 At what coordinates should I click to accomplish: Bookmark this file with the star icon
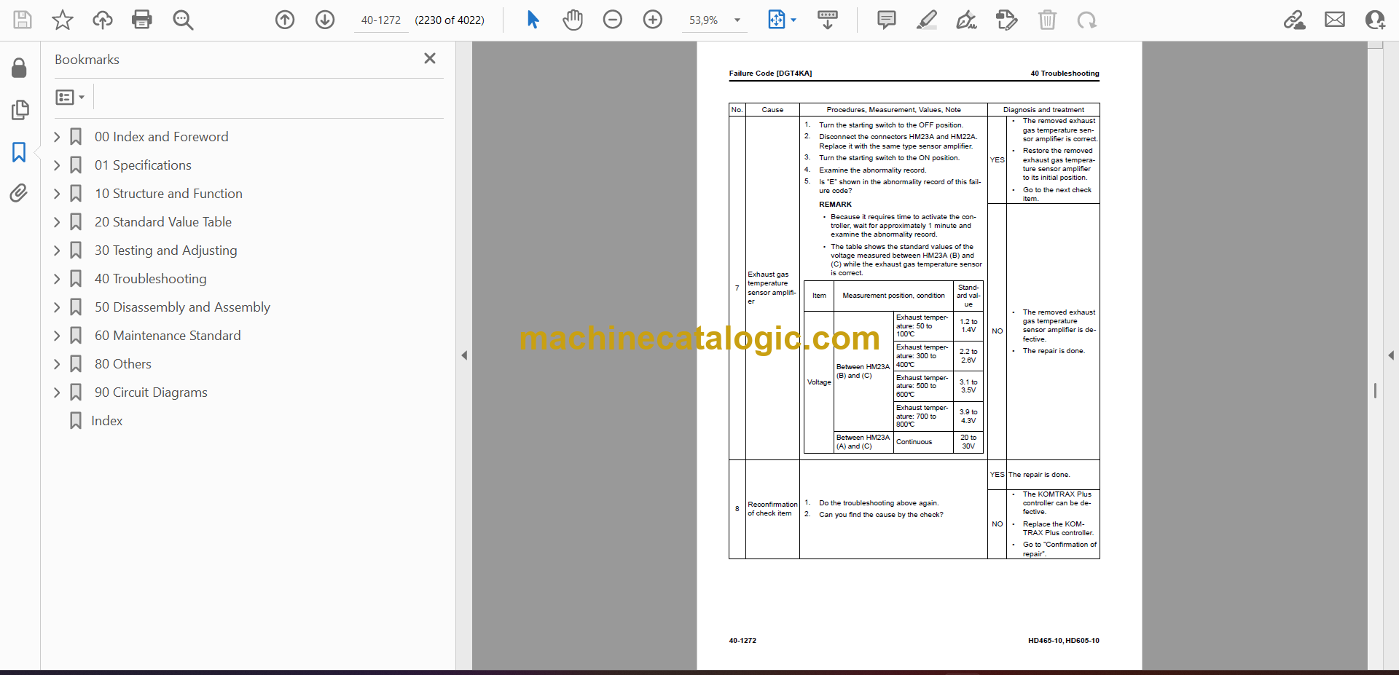click(x=63, y=20)
